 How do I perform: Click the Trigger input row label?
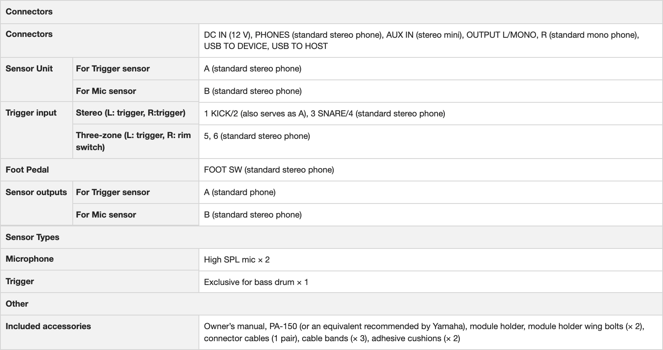pos(31,113)
